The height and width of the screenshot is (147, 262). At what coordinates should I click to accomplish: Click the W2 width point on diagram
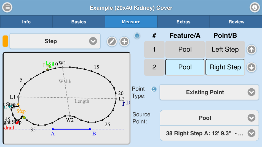[70, 116]
